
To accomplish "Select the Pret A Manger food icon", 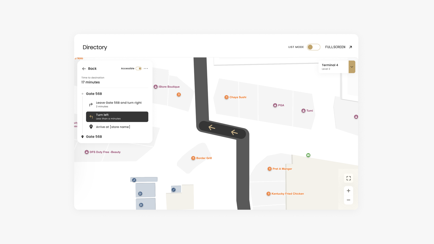I will [269, 169].
